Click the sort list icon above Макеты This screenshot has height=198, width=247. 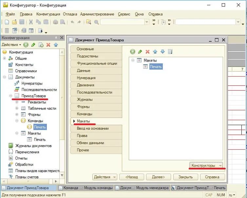point(170,52)
